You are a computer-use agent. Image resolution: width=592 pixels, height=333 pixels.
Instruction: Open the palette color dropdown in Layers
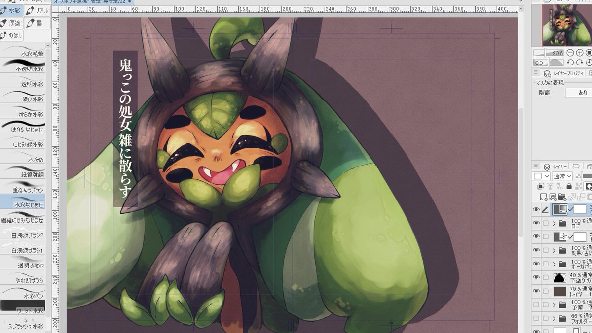point(542,176)
